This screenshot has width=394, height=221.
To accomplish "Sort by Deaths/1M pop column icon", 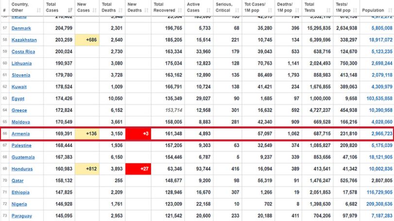I will [297, 10].
